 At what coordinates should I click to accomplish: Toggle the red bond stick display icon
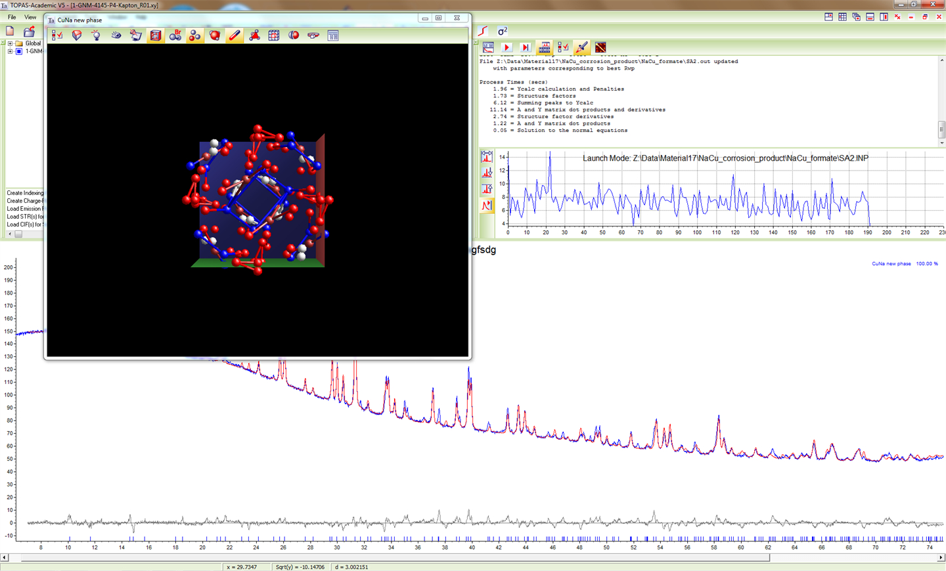click(235, 35)
